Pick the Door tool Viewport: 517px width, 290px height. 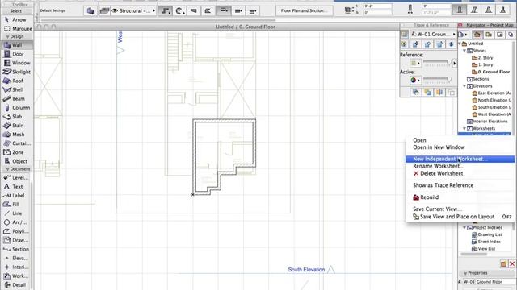(x=16, y=54)
